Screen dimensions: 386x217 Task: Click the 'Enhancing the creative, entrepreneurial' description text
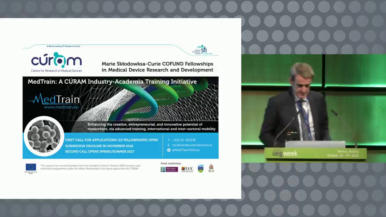pyautogui.click(x=151, y=127)
